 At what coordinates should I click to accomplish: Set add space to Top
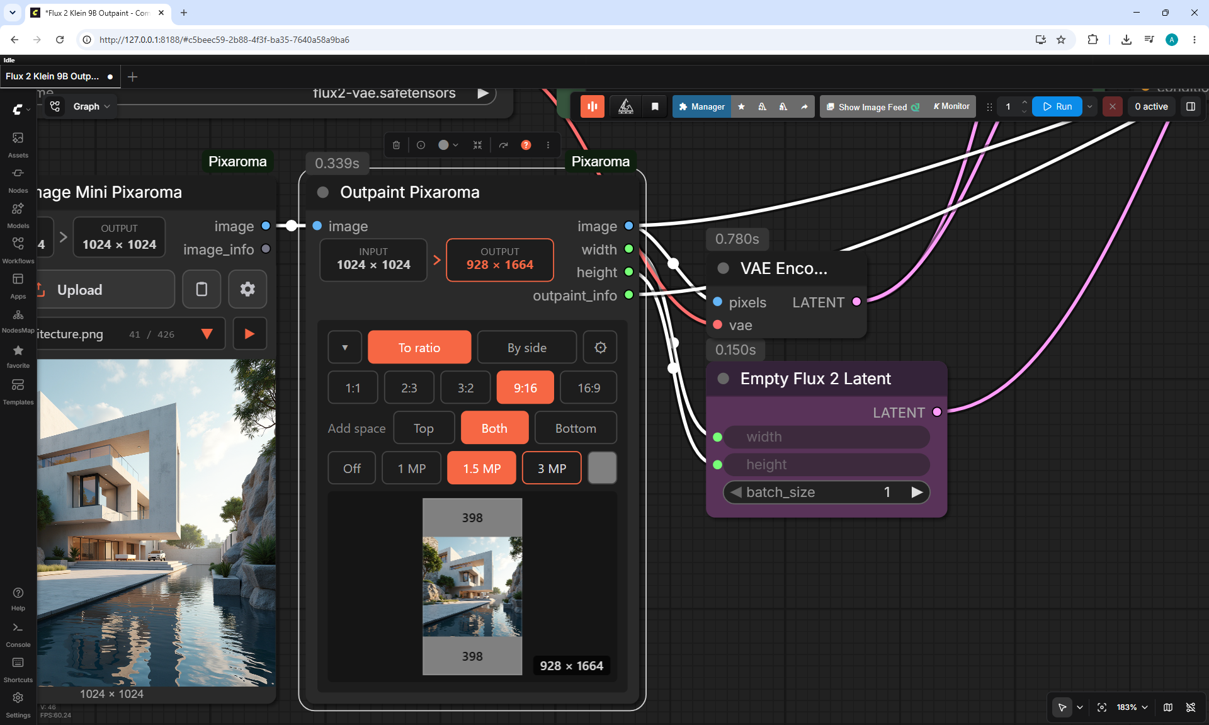424,428
